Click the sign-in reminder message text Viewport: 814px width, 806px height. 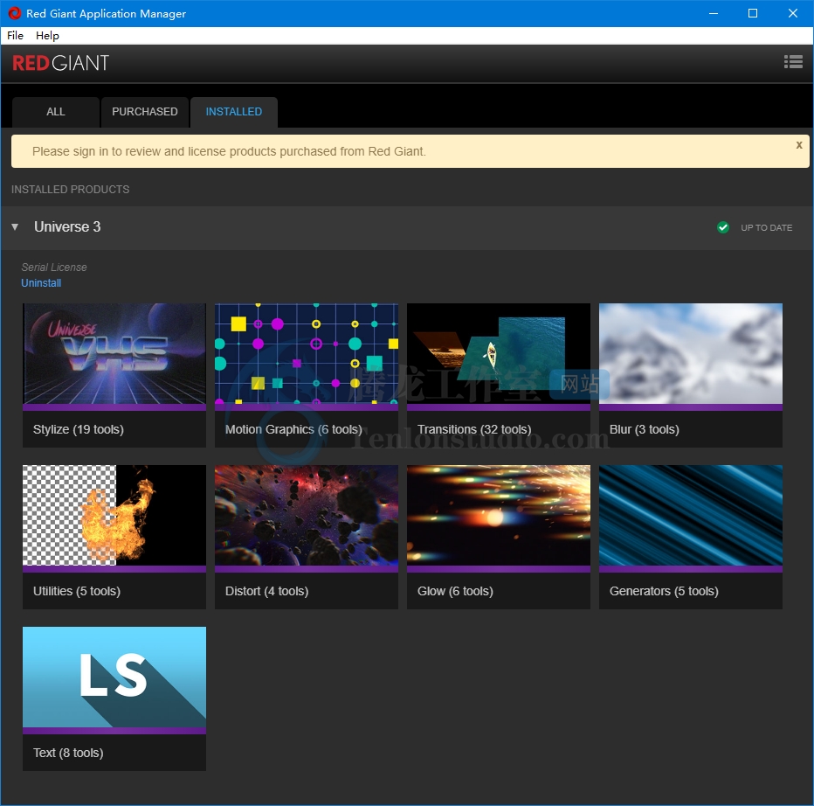pos(229,151)
